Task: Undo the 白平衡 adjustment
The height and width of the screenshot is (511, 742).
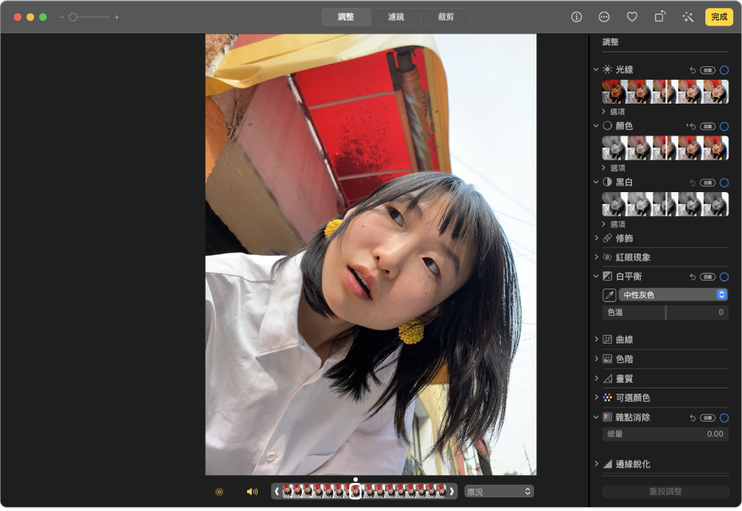Action: [x=693, y=277]
